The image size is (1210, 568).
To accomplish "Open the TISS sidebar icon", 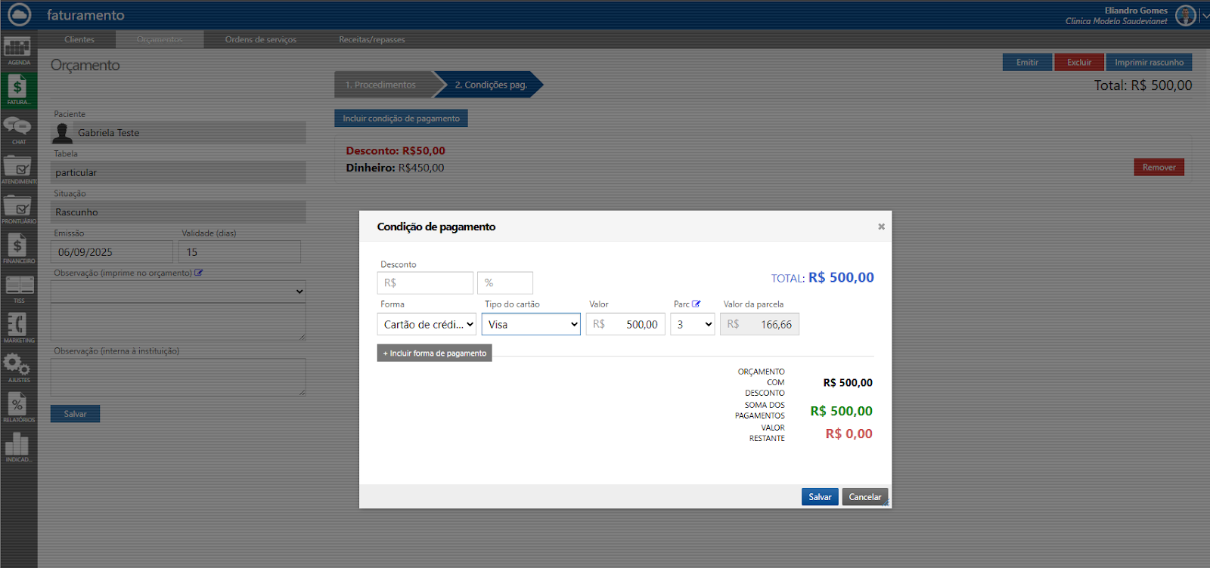I will tap(18, 289).
